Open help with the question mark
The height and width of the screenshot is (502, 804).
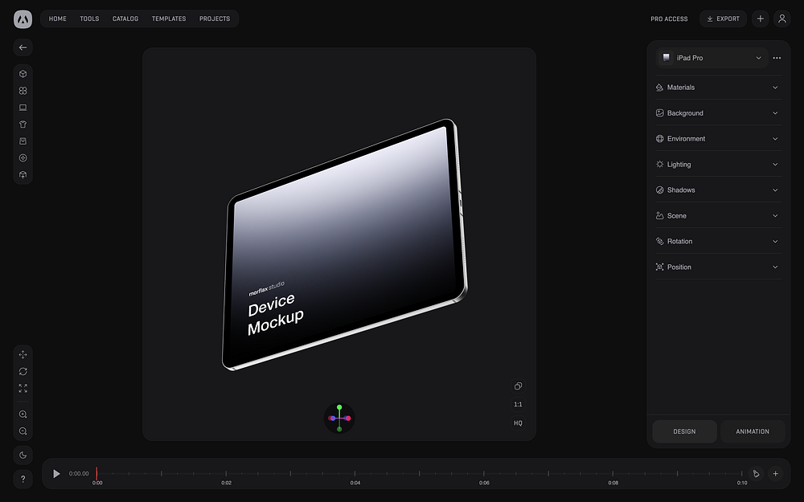[x=23, y=479]
